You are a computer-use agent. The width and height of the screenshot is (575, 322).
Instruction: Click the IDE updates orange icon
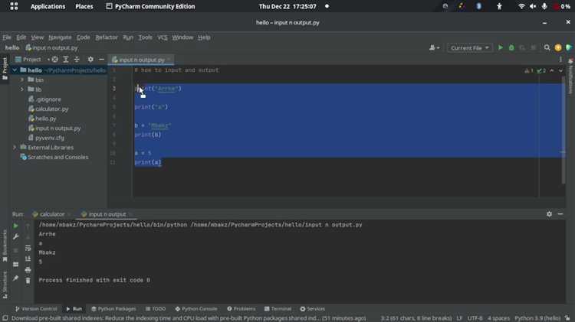pyautogui.click(x=558, y=47)
